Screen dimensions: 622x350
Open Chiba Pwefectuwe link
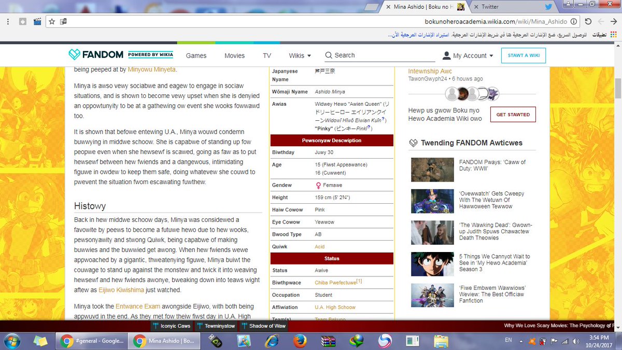335,283
